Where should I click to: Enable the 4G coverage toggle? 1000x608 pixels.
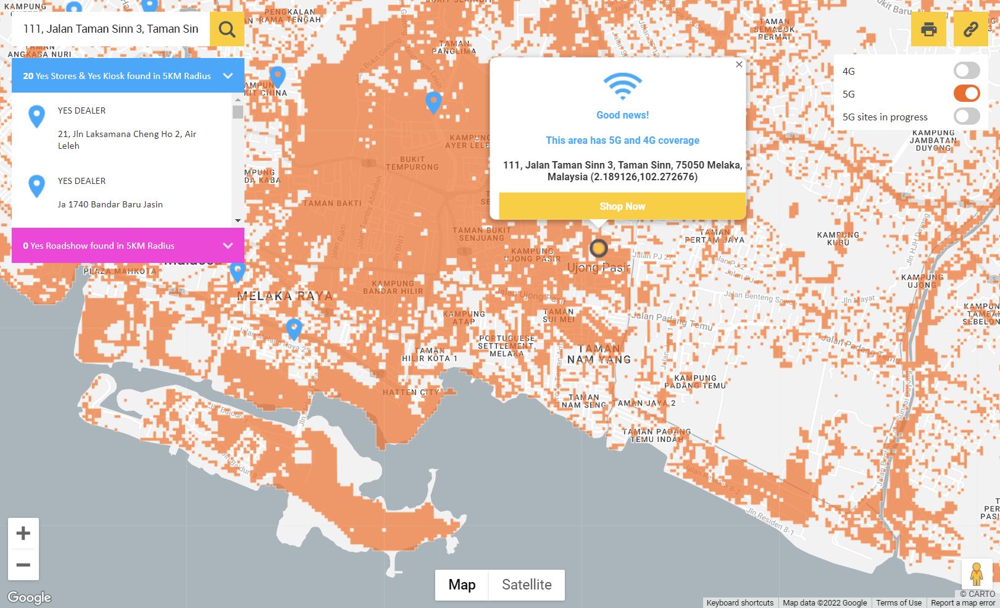click(965, 70)
